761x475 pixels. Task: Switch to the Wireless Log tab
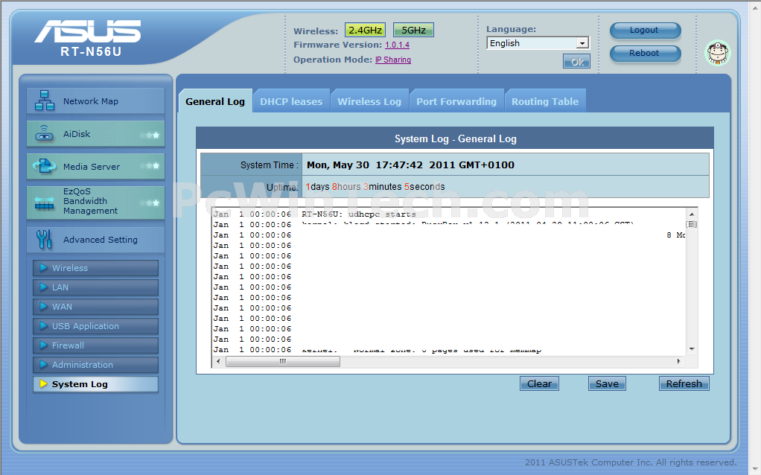click(x=369, y=101)
